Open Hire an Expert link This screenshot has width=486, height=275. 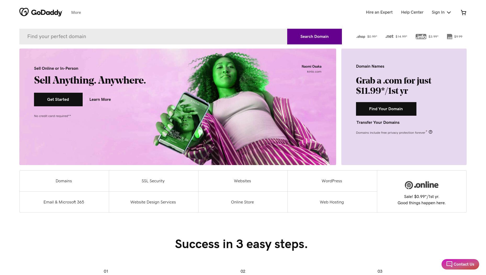pos(379,12)
